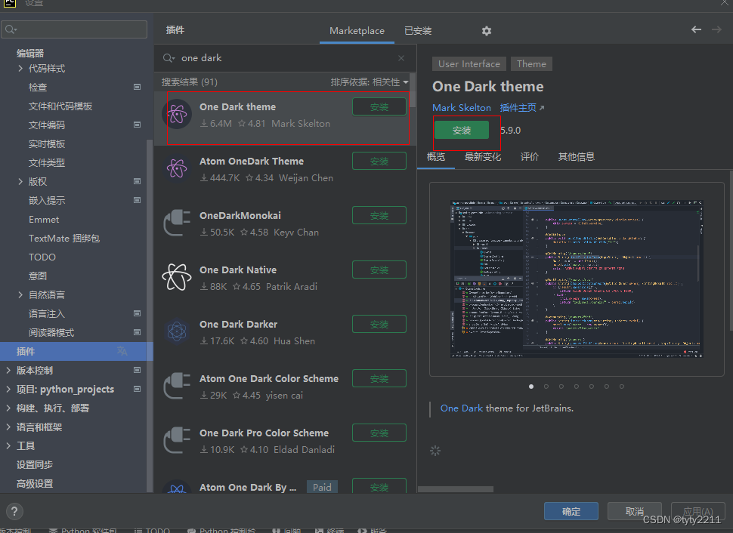Click Atom One Dark Color Scheme icon

tap(177, 386)
